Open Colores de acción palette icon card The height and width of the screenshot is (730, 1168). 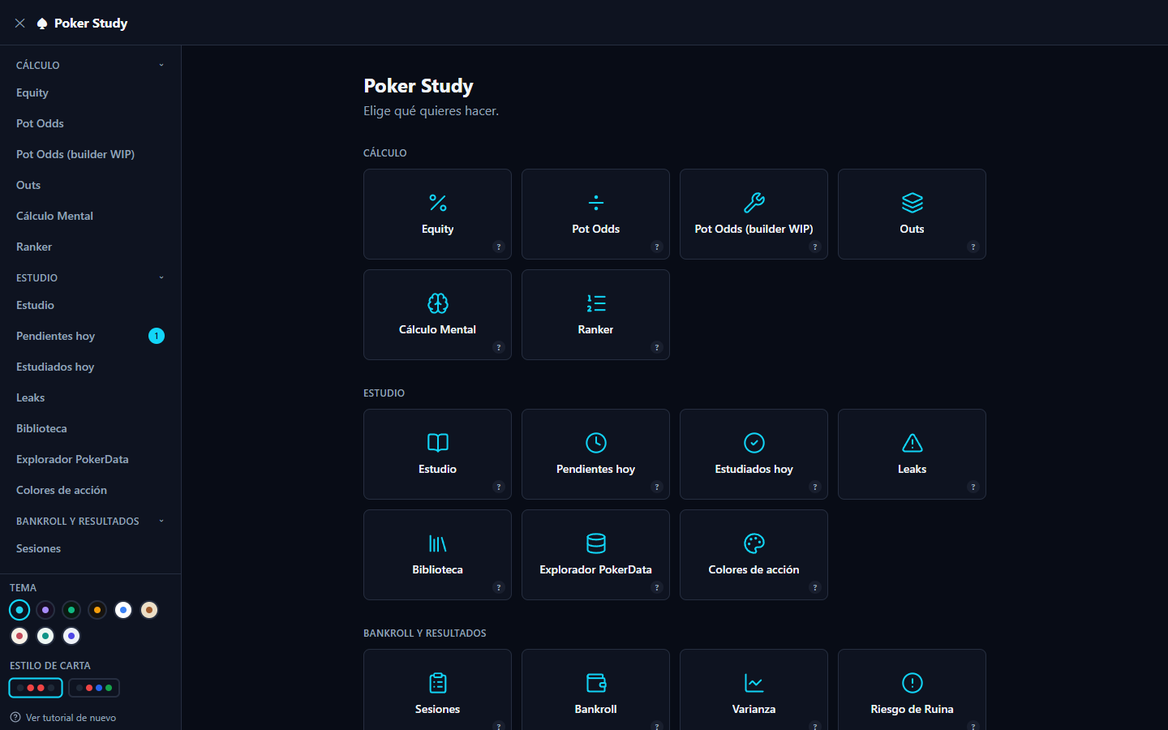click(x=754, y=555)
